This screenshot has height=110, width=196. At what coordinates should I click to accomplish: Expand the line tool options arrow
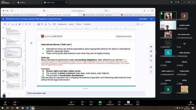pyautogui.click(x=51, y=24)
